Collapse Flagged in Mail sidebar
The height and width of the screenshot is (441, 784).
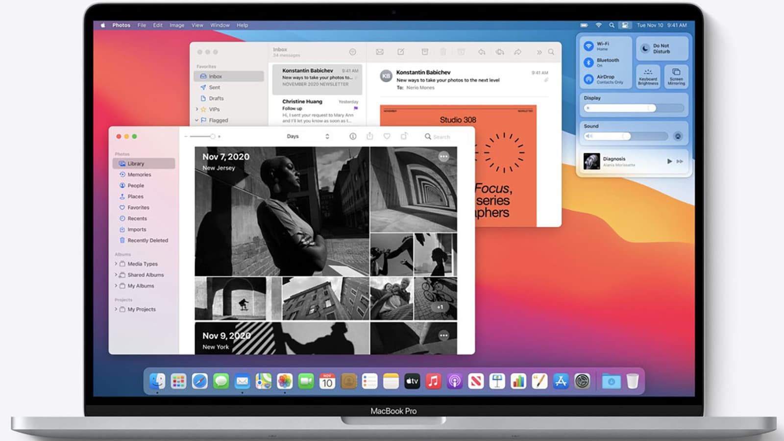pyautogui.click(x=197, y=120)
